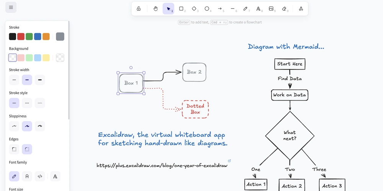
Task: Select the code font family option
Action: 40,176
